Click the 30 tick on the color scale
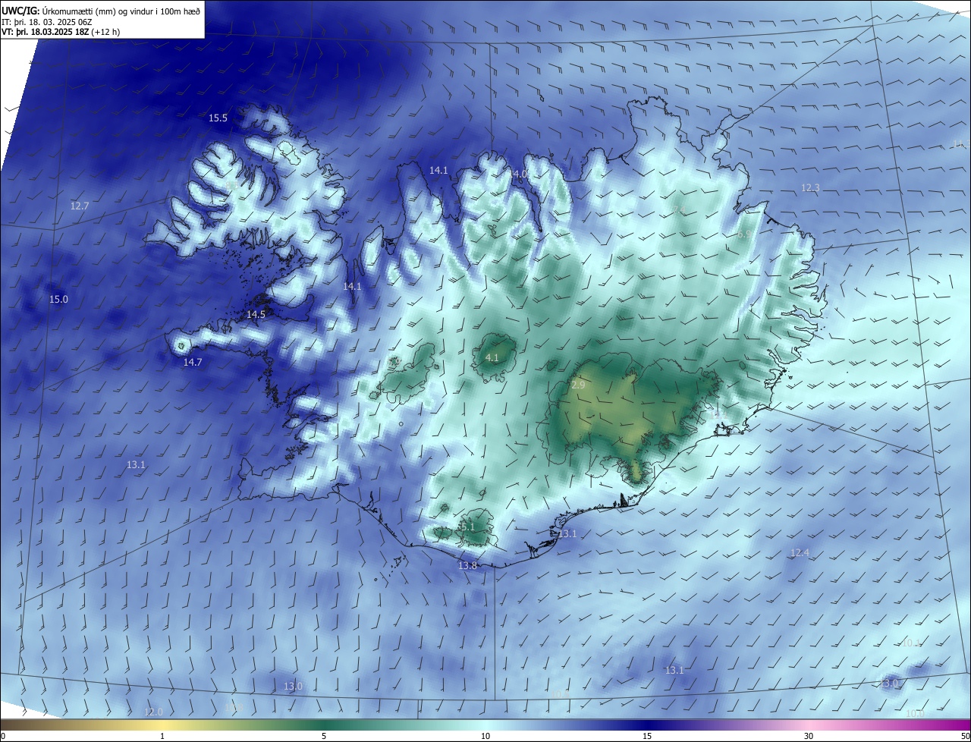Screen dimensions: 971x742 point(809,736)
